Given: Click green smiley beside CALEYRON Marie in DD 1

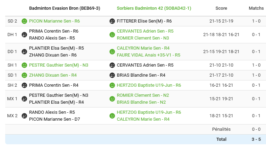Looking at the screenshot, I should (x=112, y=52).
